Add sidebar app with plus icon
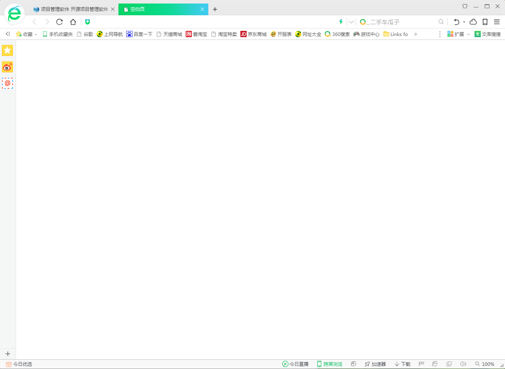 click(x=7, y=354)
